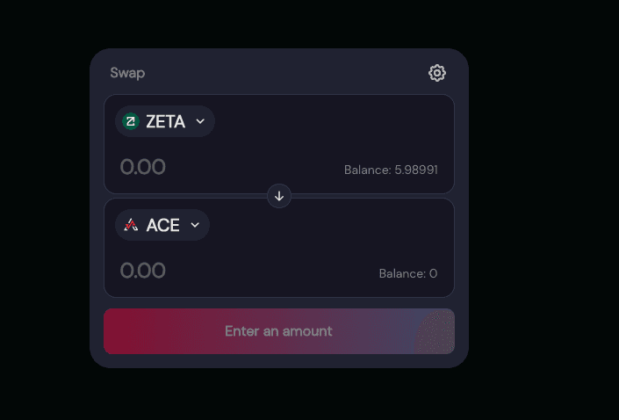The height and width of the screenshot is (420, 619).
Task: Click the Enter an amount button
Action: click(x=279, y=331)
